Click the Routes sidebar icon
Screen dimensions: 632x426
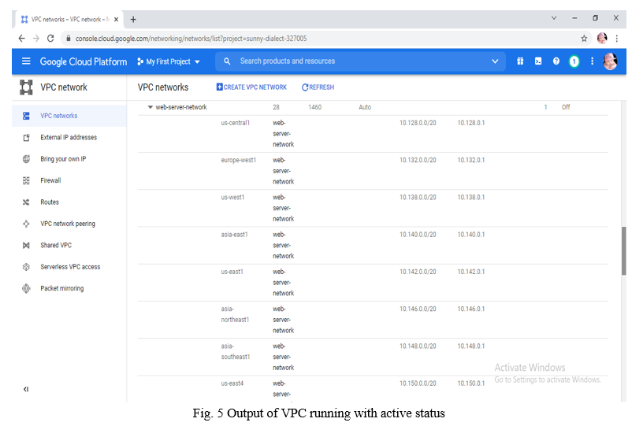point(26,202)
